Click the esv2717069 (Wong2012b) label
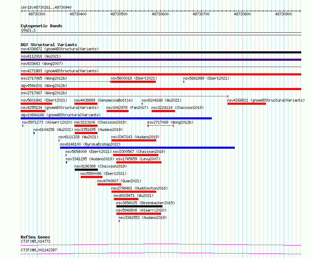This screenshot has height=258, width=311. coord(170,122)
